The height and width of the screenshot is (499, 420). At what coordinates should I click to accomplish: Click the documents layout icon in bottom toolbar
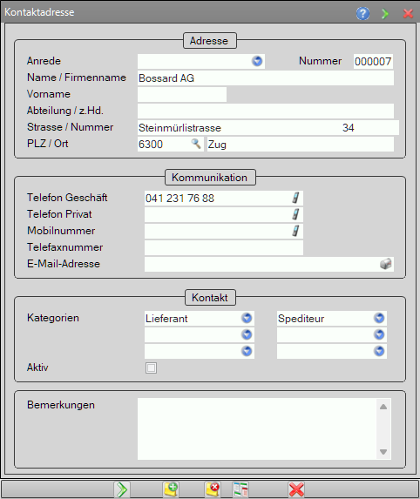pos(240,489)
